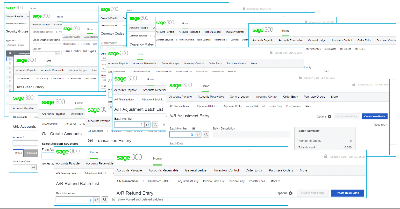
Task: Toggle the header select-all checkbox in Security Groups
Action: tap(10, 53)
